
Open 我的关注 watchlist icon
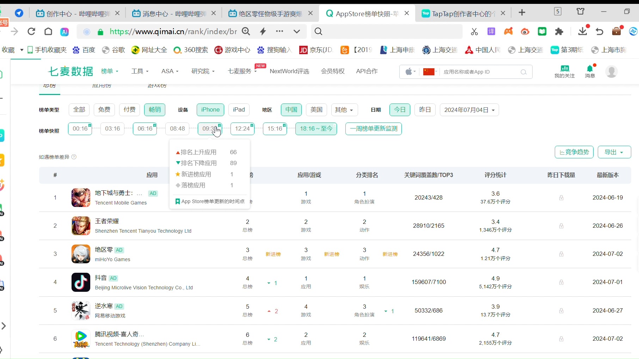click(x=565, y=71)
